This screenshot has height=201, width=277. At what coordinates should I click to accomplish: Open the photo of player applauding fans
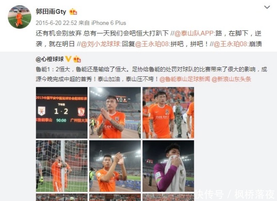[115, 166]
